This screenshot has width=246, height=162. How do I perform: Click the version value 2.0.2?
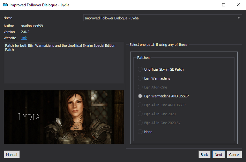(x=25, y=32)
